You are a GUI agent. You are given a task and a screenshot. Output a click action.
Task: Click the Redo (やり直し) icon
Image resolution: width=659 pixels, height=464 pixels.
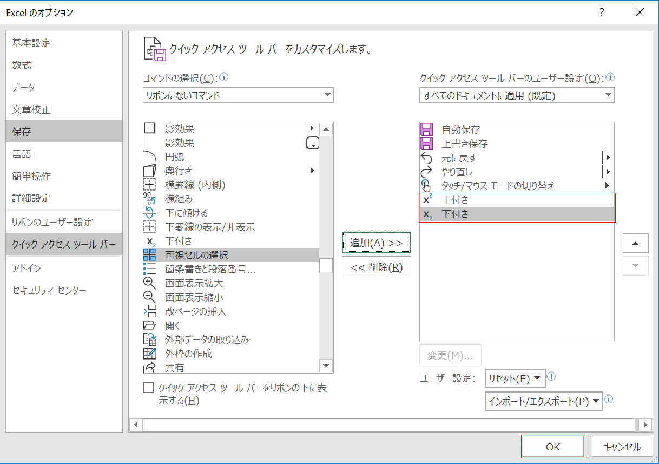(427, 172)
